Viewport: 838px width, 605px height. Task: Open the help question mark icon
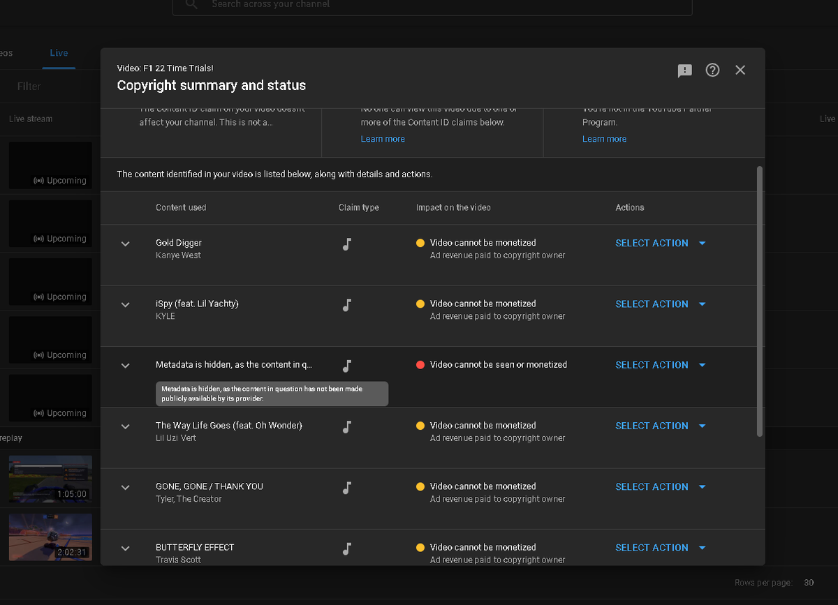pyautogui.click(x=712, y=70)
